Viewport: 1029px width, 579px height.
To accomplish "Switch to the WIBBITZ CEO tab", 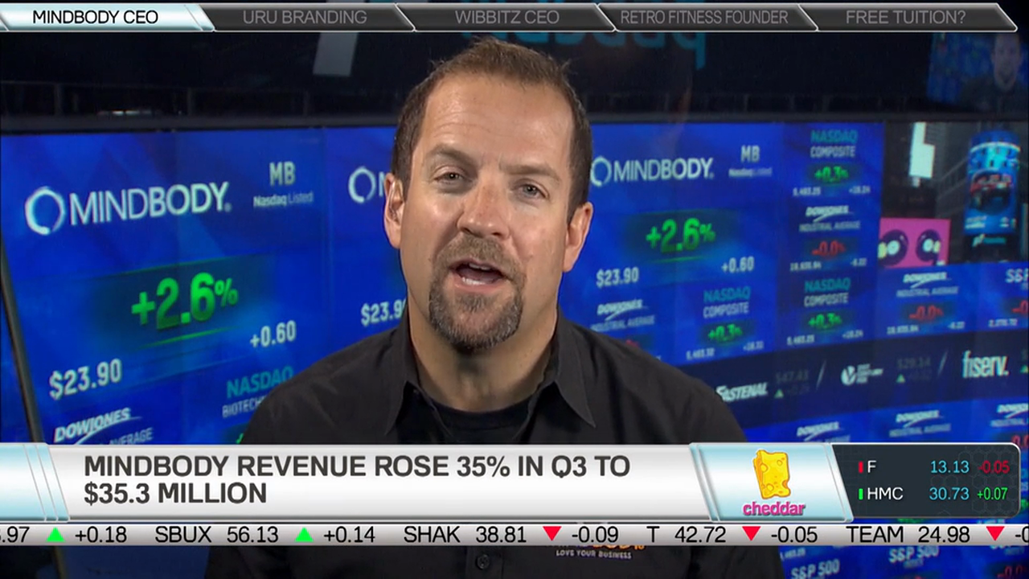I will [509, 14].
